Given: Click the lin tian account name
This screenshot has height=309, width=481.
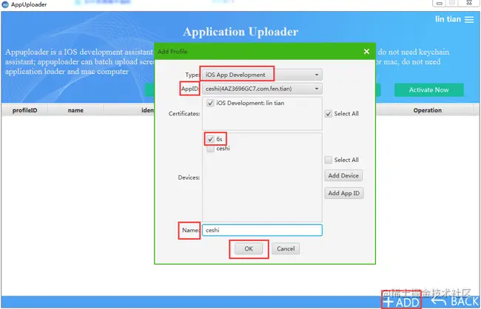Looking at the screenshot, I should pyautogui.click(x=448, y=19).
